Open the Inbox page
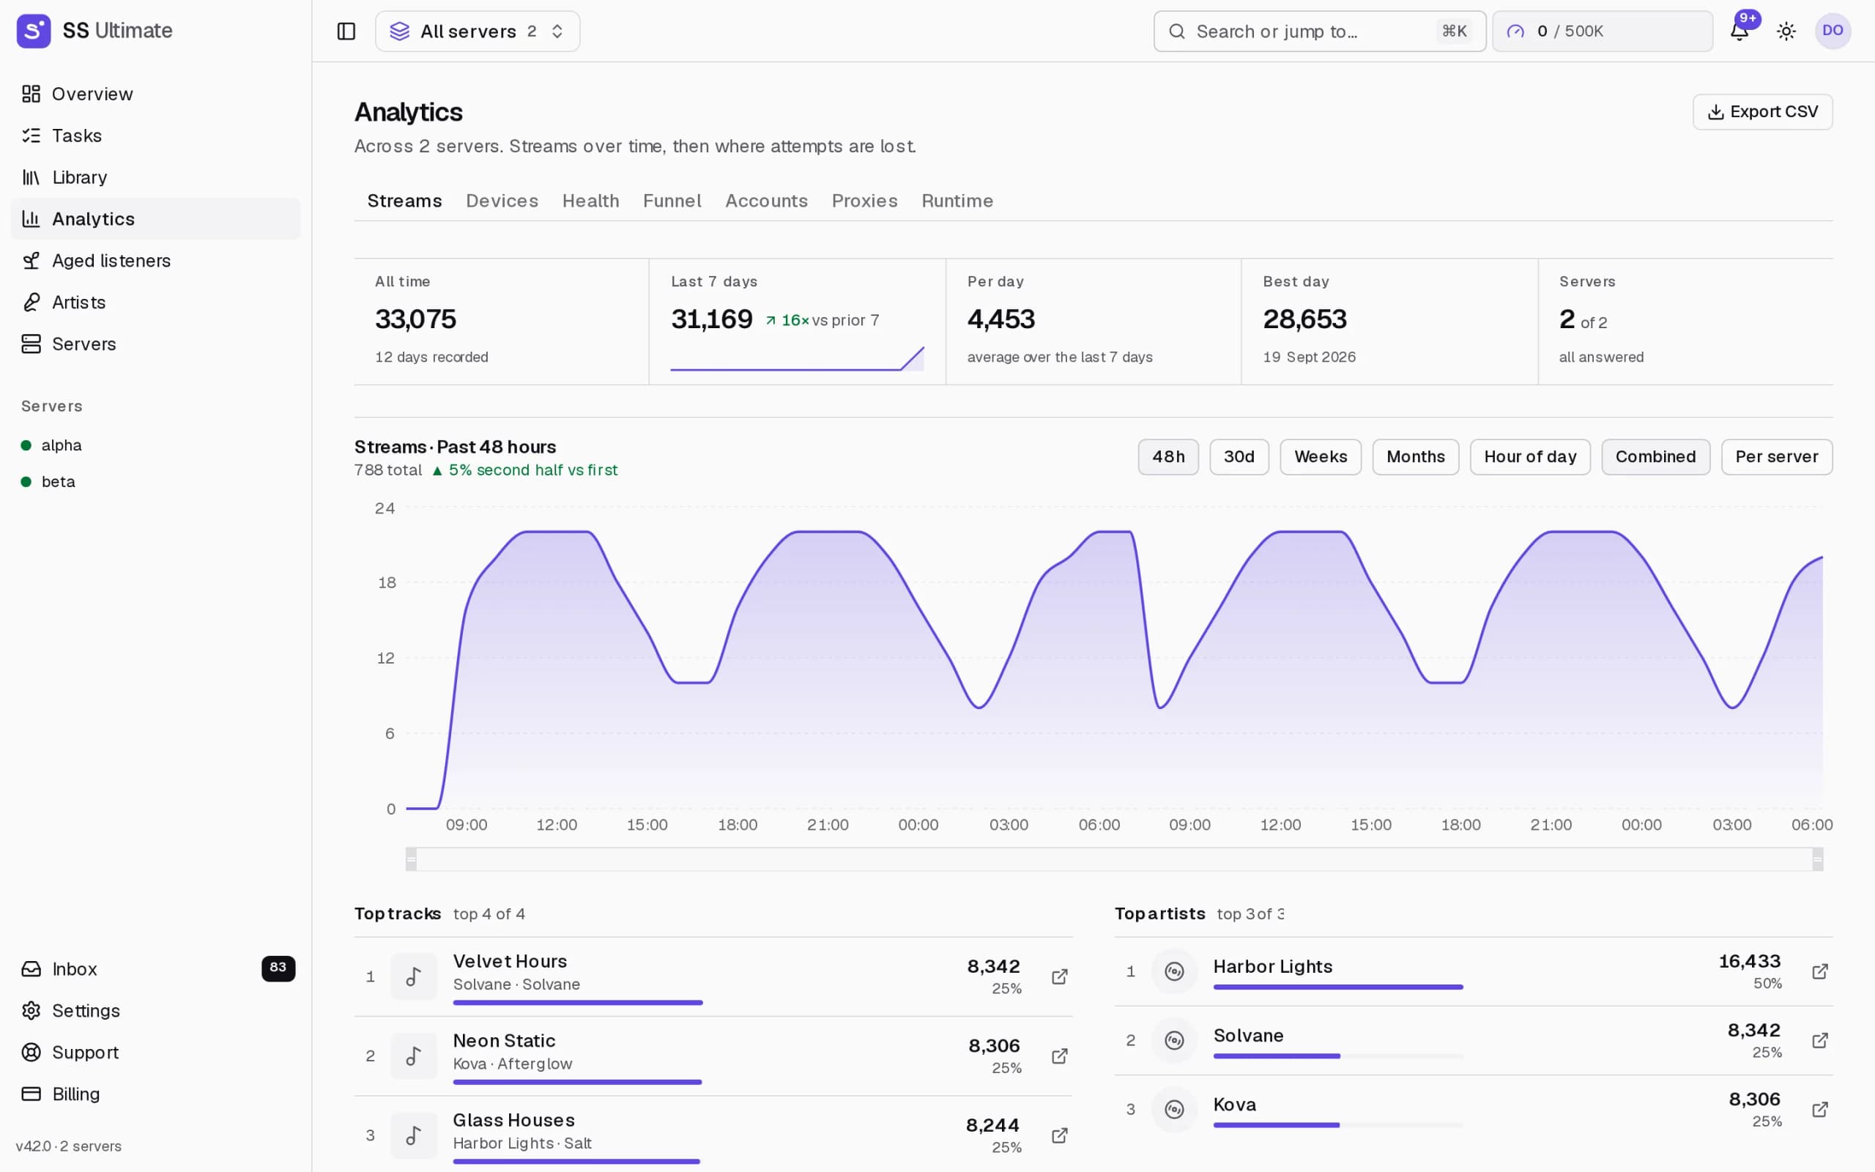 pyautogui.click(x=156, y=969)
